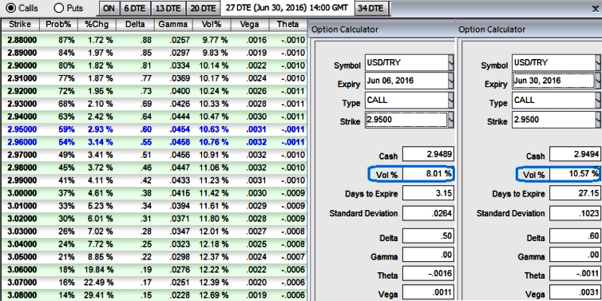Screen dimensions: 602x301
Task: Select the 3.05000 strike row
Action: [153, 257]
